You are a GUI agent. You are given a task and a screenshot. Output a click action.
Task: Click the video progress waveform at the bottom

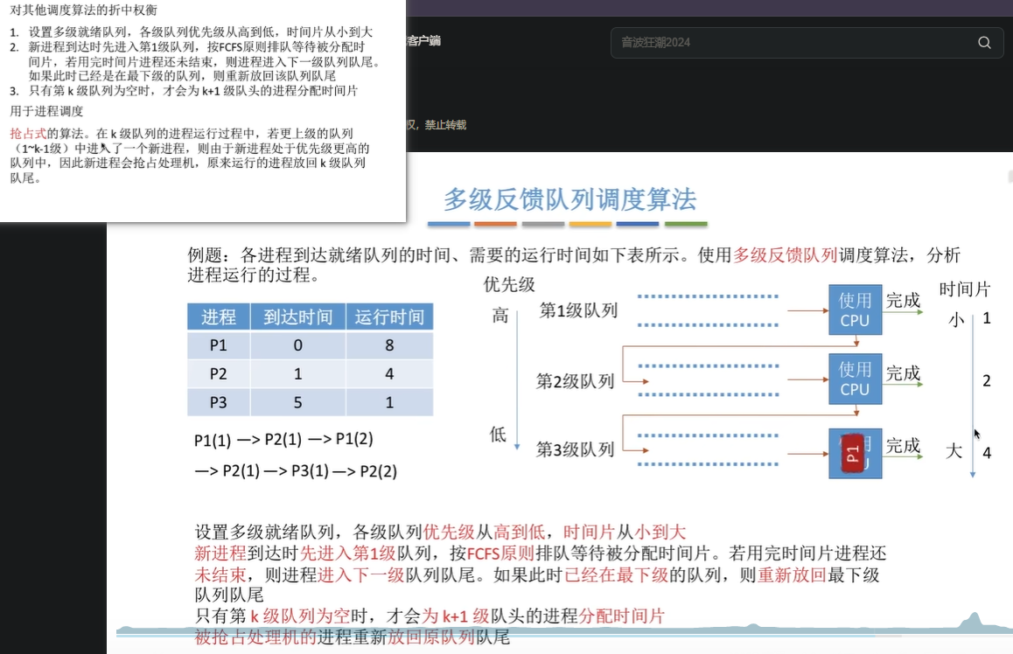pos(525,632)
